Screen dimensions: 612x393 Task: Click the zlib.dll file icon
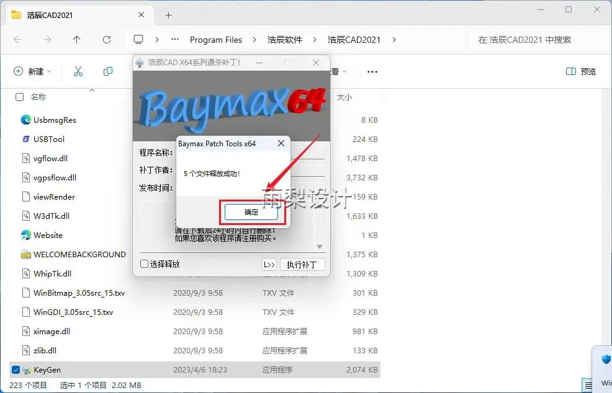coord(26,350)
